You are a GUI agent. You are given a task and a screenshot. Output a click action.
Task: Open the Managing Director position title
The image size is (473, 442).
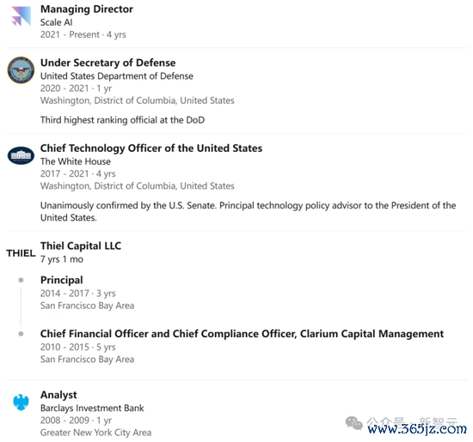click(x=87, y=9)
